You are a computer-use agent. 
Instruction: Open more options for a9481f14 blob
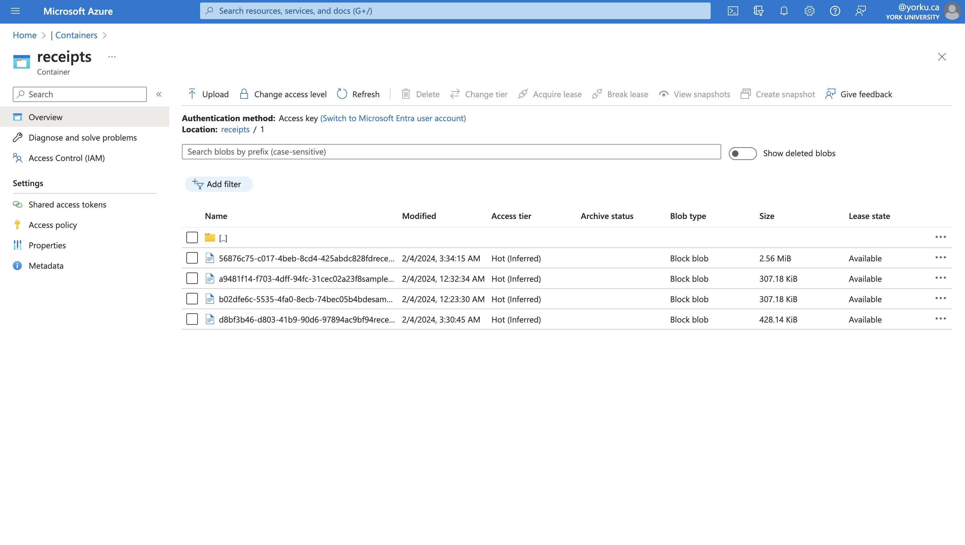point(940,278)
